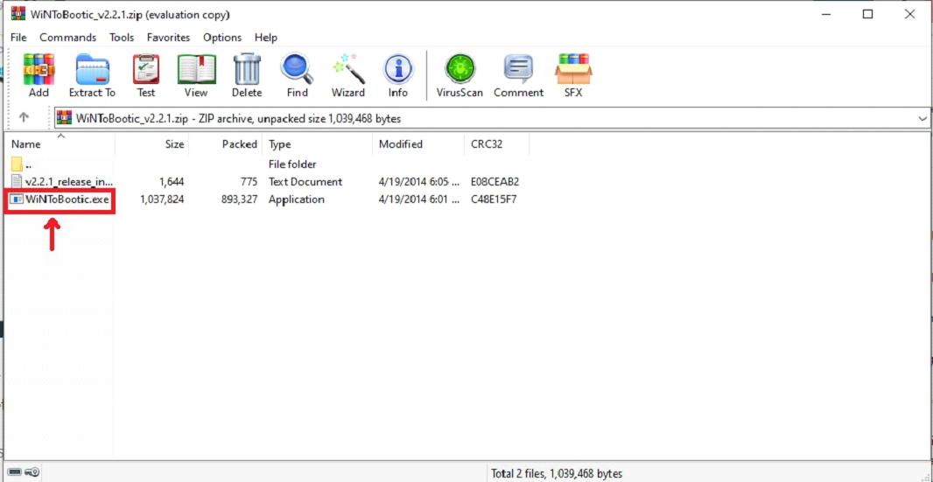Click the 1,037,824 size value

click(162, 199)
